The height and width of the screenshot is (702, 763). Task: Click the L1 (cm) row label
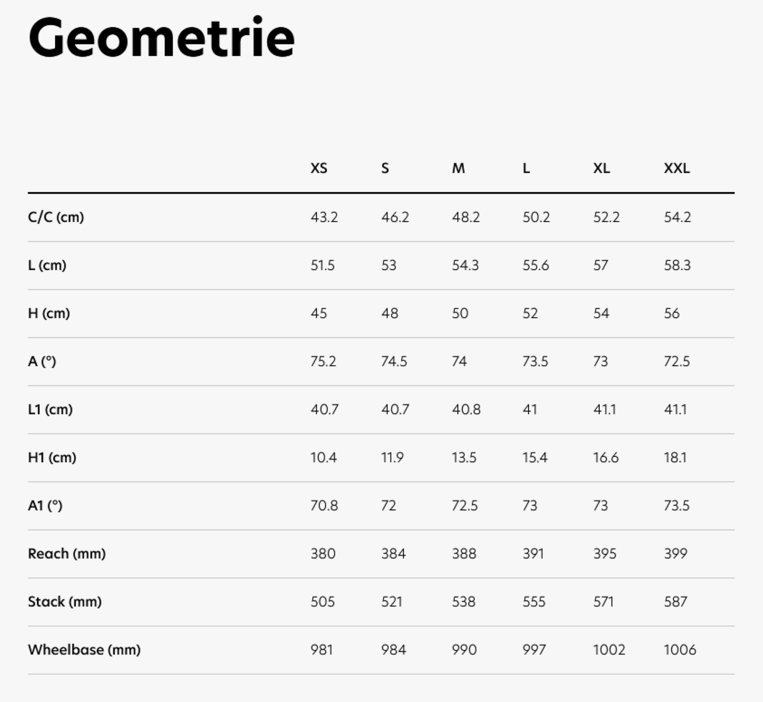point(50,409)
